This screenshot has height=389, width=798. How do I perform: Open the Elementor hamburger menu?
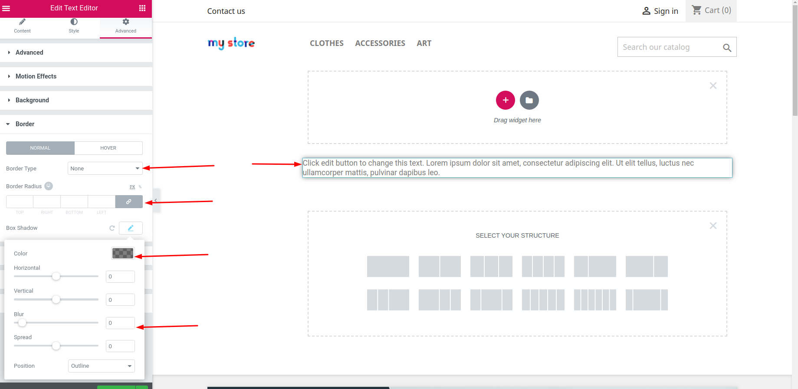pos(6,8)
